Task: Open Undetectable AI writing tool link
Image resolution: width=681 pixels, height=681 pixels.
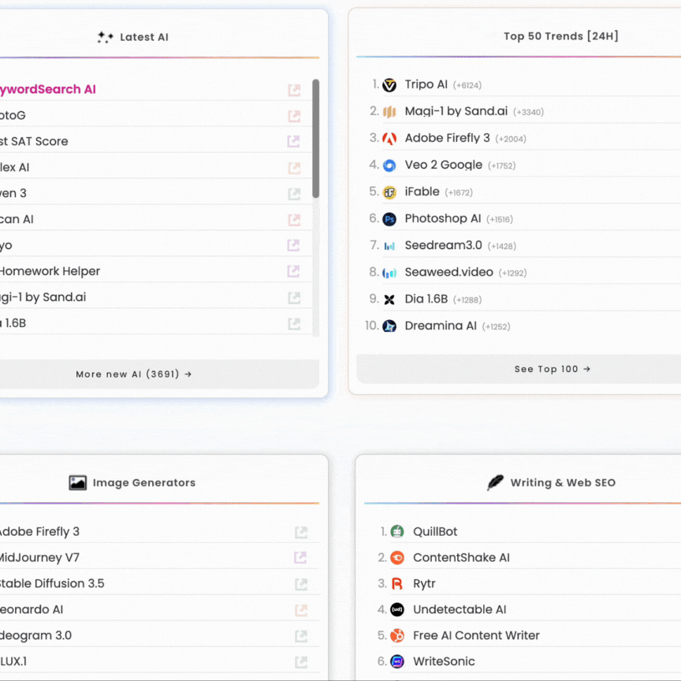Action: [x=460, y=610]
